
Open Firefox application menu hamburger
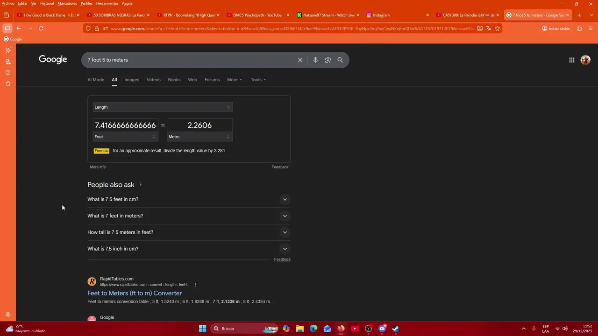pyautogui.click(x=591, y=28)
